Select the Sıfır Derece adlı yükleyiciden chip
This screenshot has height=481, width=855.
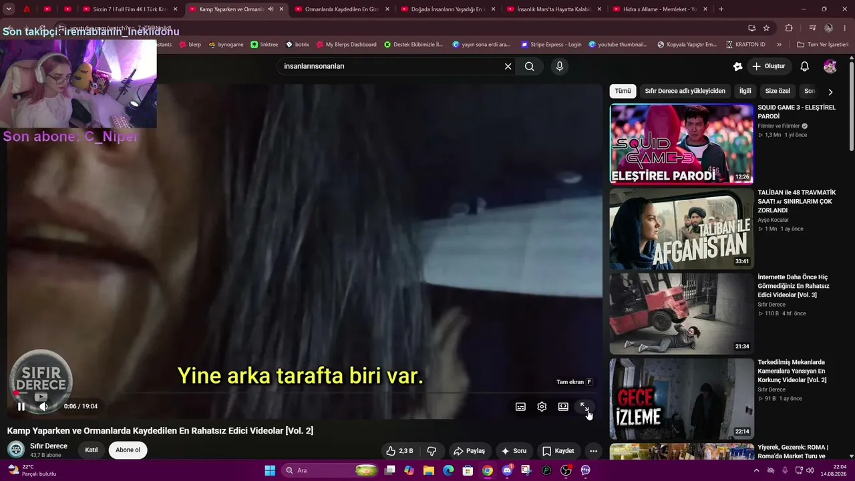[x=685, y=91]
